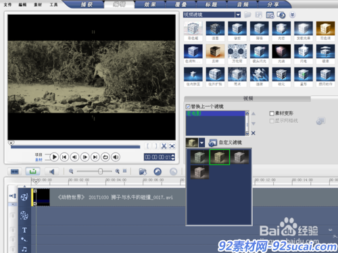
Task: Choose the pinkish cube preset in second row
Action: 199,172
